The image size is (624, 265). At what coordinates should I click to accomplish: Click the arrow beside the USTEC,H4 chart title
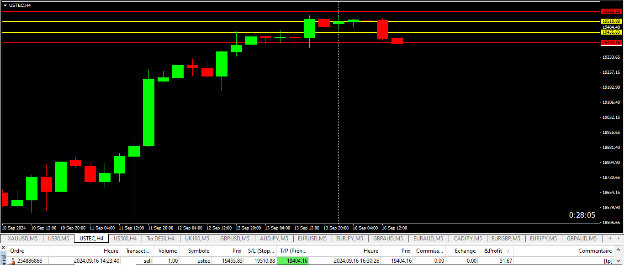(5, 5)
